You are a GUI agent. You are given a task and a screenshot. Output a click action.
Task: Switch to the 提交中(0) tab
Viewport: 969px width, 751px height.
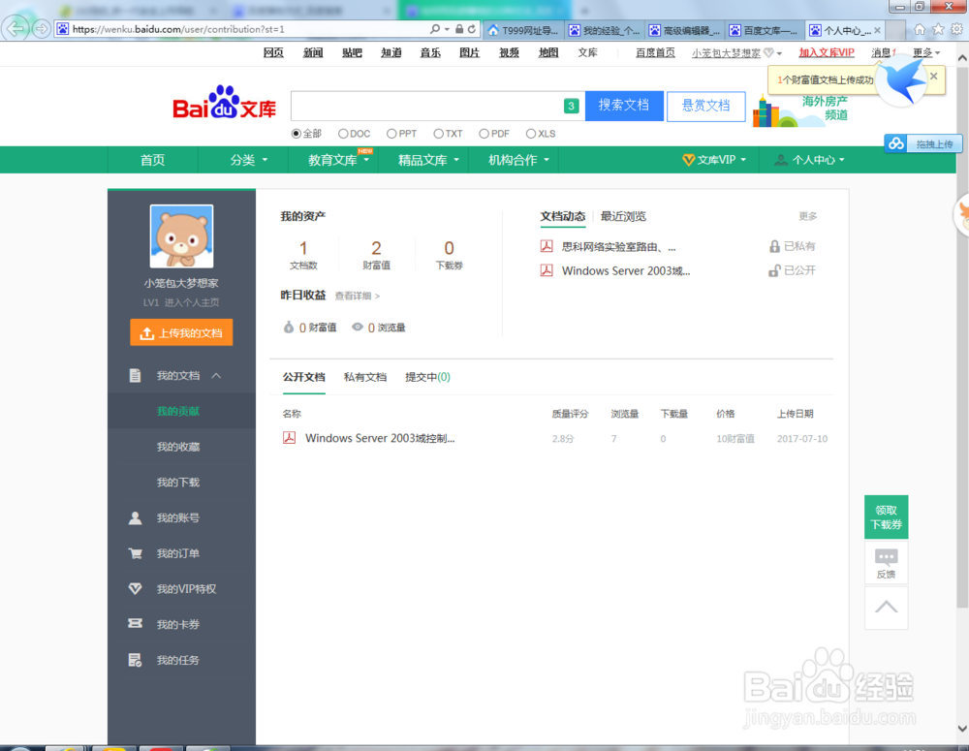(427, 377)
